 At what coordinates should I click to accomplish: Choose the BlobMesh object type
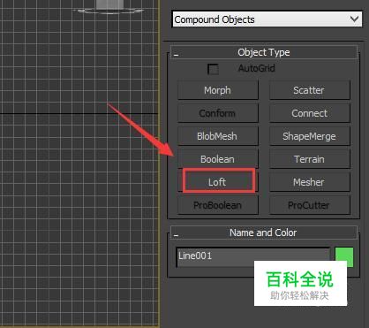point(218,136)
